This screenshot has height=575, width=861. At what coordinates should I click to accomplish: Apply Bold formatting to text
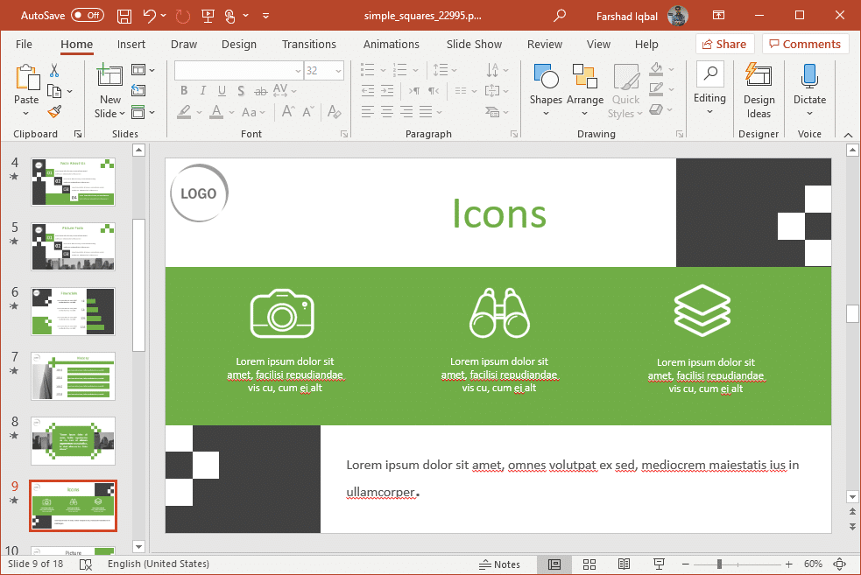coord(184,90)
